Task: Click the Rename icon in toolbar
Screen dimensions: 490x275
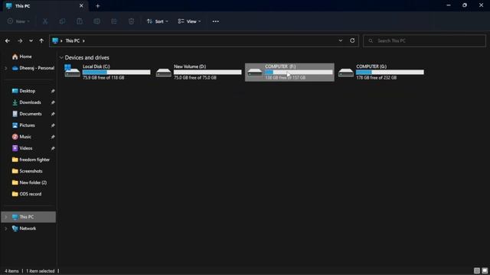Action: tap(97, 21)
